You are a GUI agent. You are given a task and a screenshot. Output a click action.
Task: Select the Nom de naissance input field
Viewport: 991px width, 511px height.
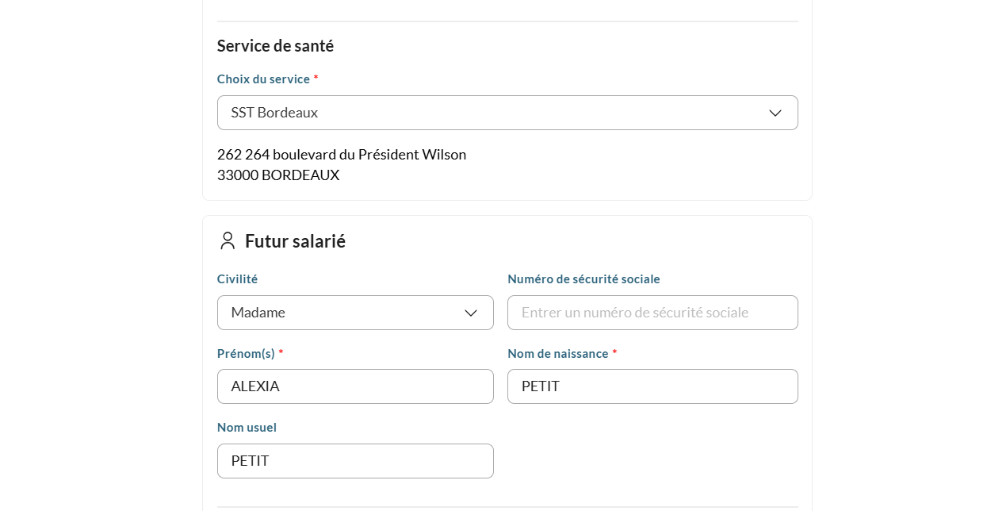point(652,386)
